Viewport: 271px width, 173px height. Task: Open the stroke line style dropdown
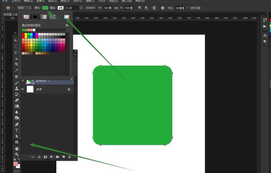(x=91, y=8)
